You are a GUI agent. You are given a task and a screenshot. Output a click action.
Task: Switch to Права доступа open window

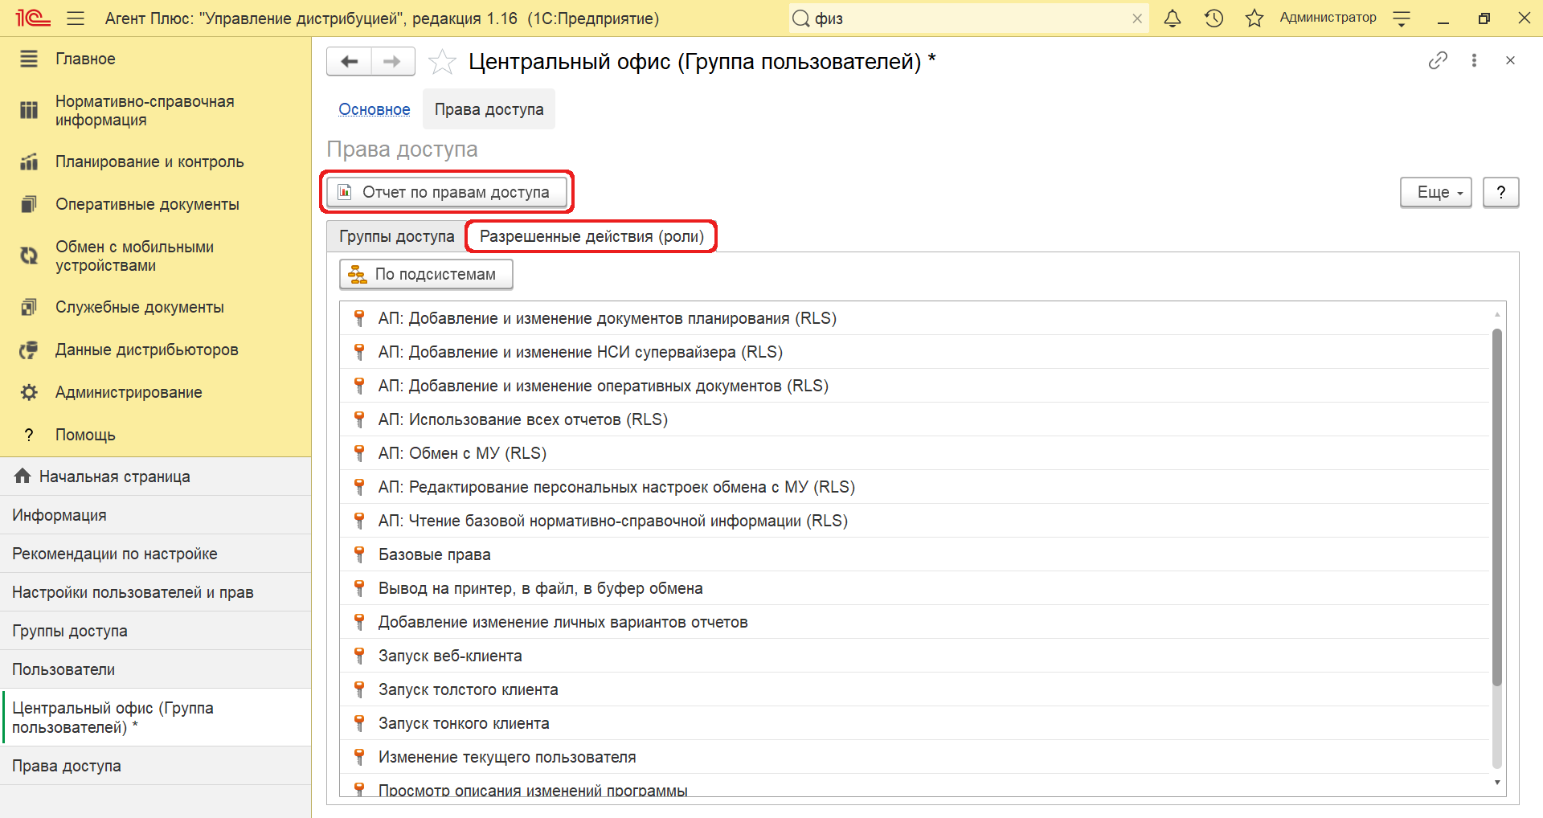point(155,766)
